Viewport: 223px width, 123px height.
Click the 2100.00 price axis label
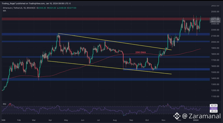tap(215, 36)
